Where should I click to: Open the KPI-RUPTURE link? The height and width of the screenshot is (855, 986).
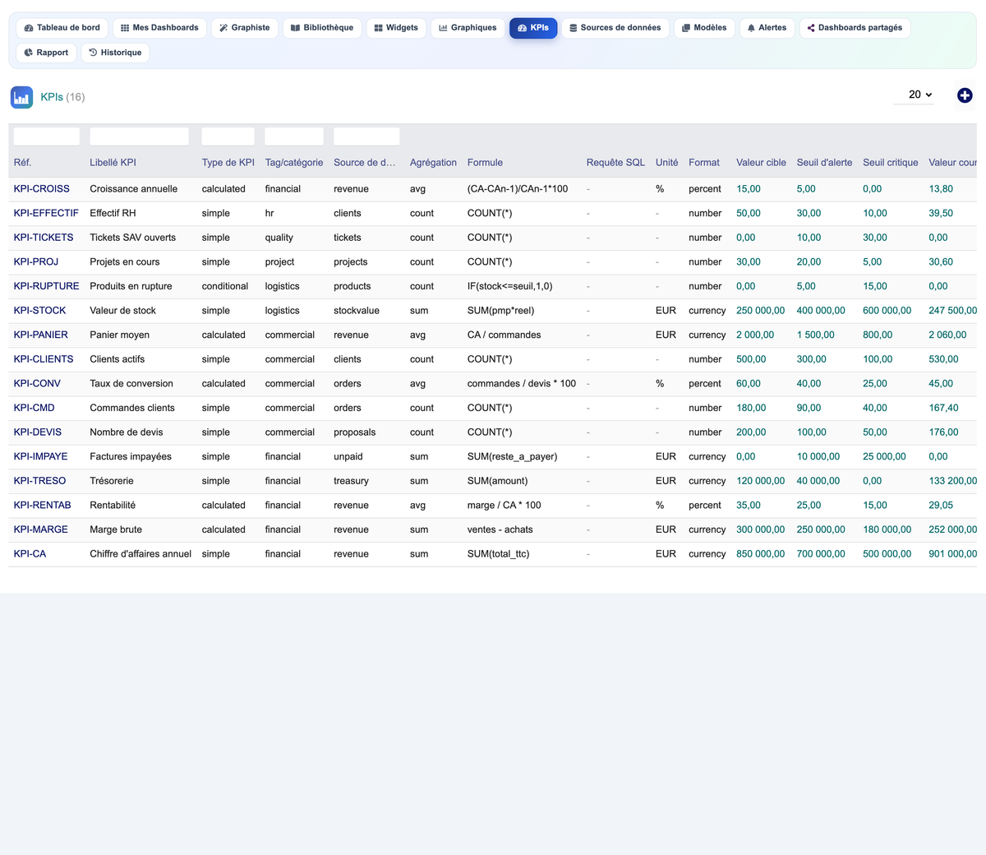pos(47,286)
